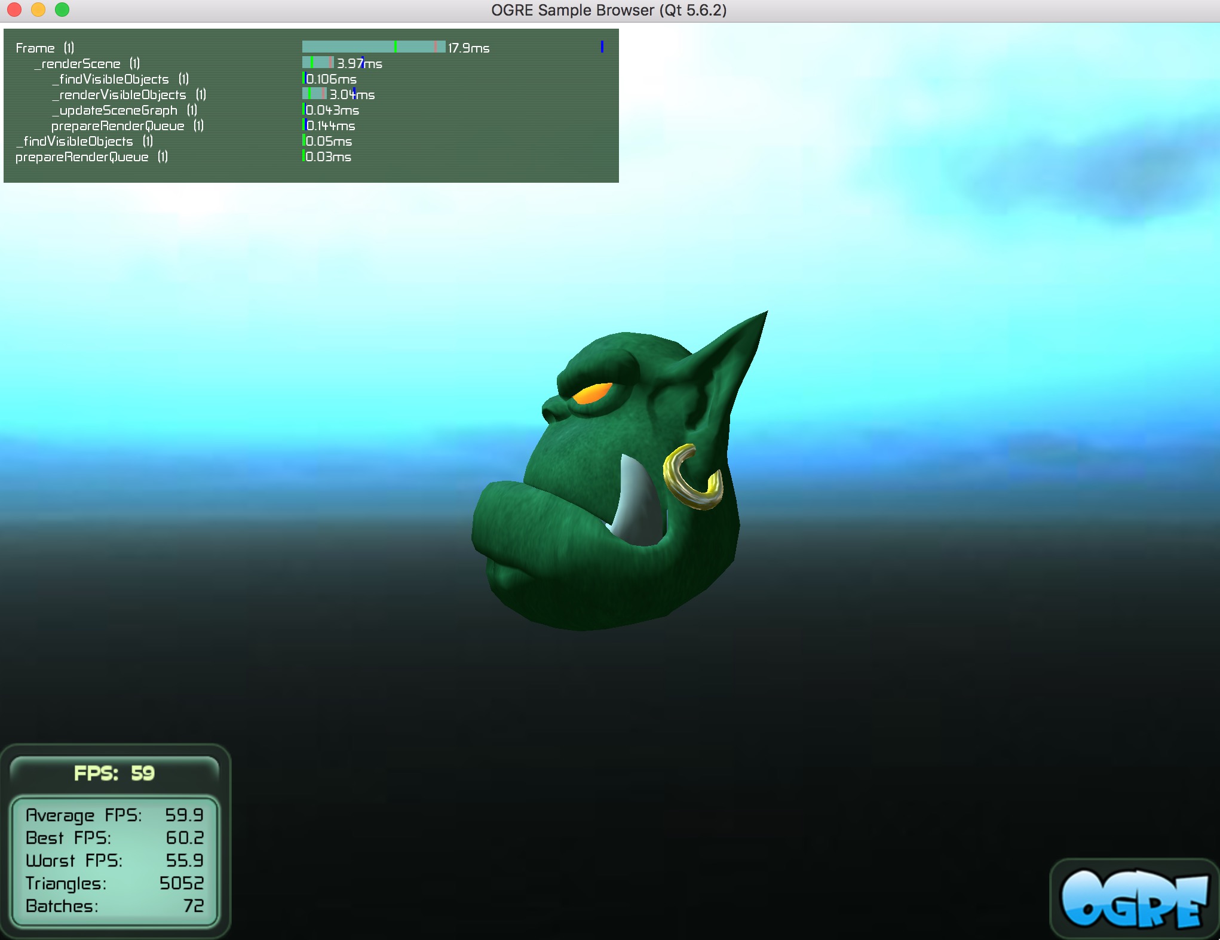Click the Worst FPS stat row
Image resolution: width=1220 pixels, height=940 pixels.
click(114, 861)
